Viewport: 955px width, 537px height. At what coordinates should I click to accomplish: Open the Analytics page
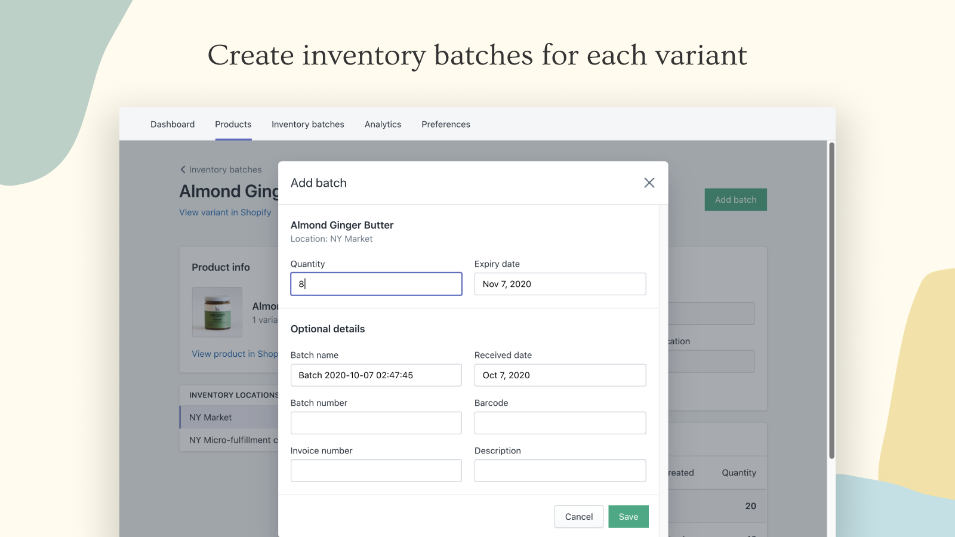pyautogui.click(x=383, y=124)
